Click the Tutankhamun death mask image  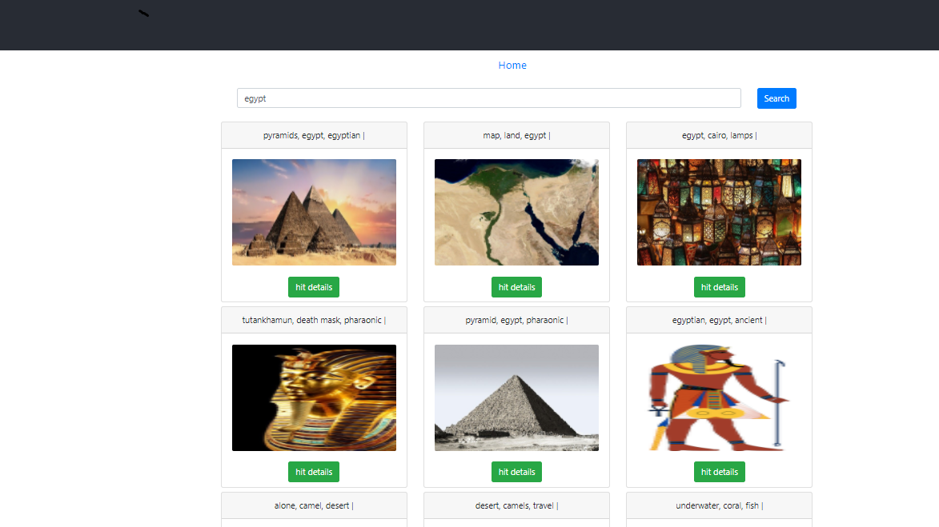pyautogui.click(x=314, y=397)
